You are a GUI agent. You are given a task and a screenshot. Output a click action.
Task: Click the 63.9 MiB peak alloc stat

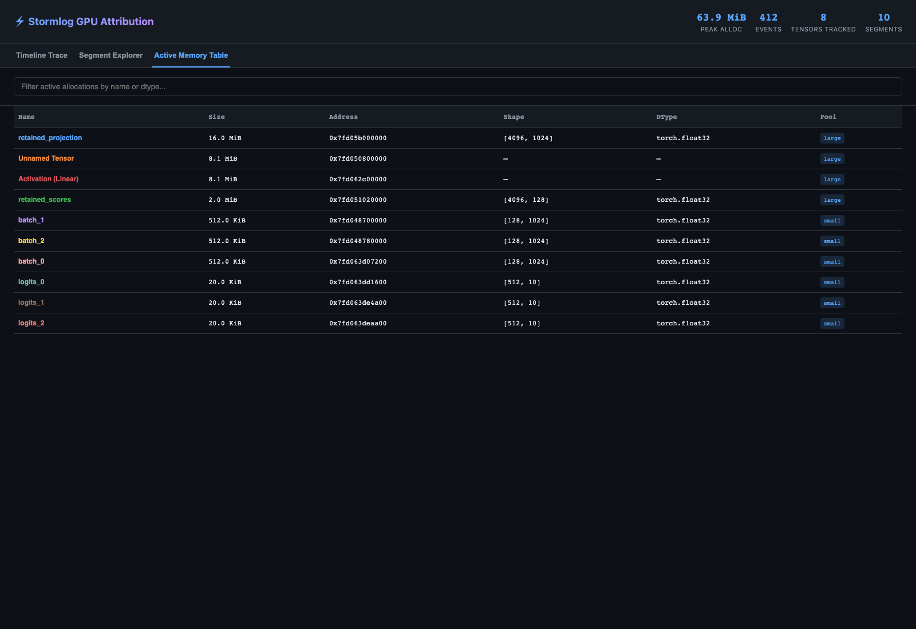[721, 23]
